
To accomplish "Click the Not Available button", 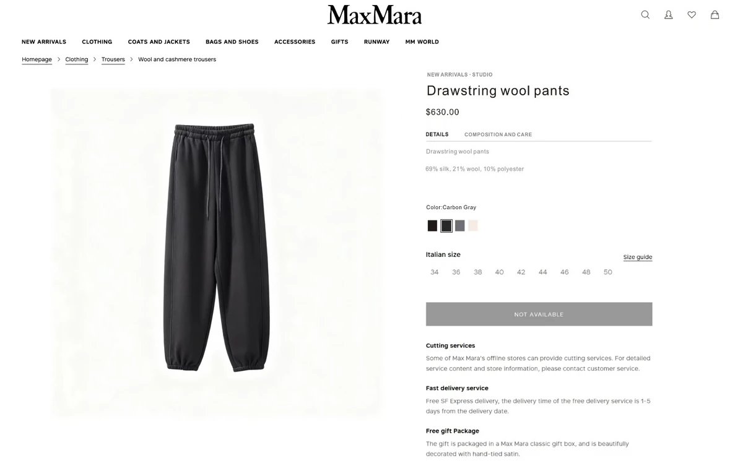I will tap(539, 314).
